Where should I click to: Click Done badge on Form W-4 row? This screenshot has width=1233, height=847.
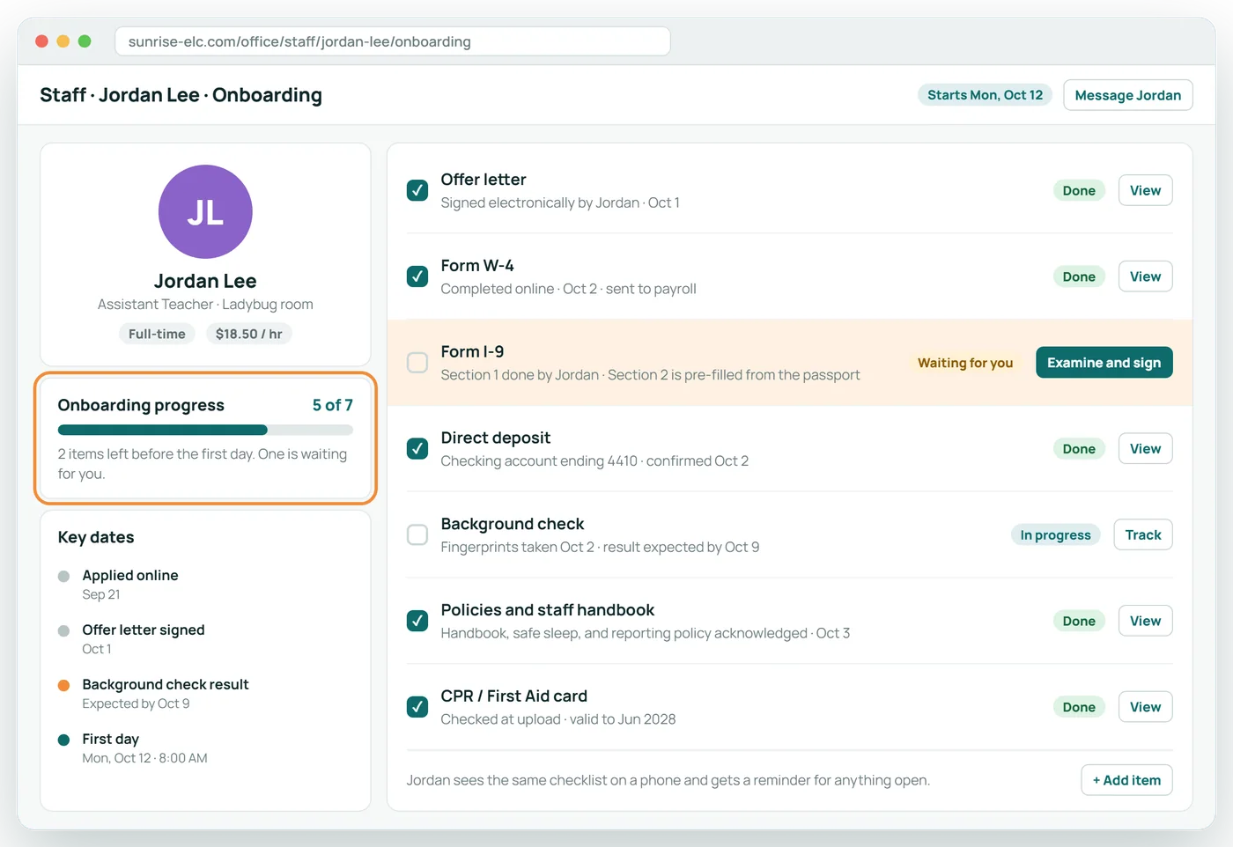[1079, 276]
